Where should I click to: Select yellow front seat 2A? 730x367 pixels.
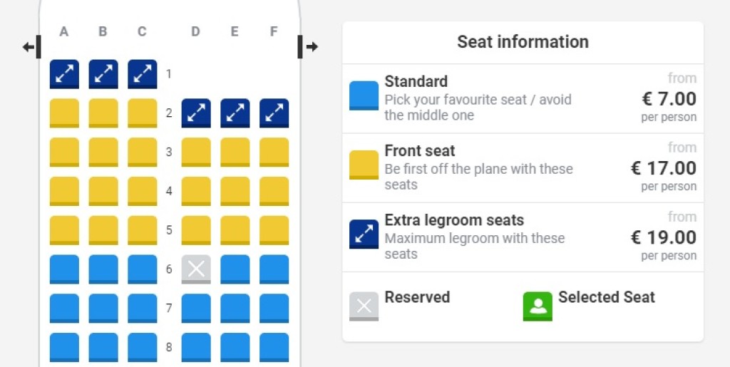click(x=64, y=113)
